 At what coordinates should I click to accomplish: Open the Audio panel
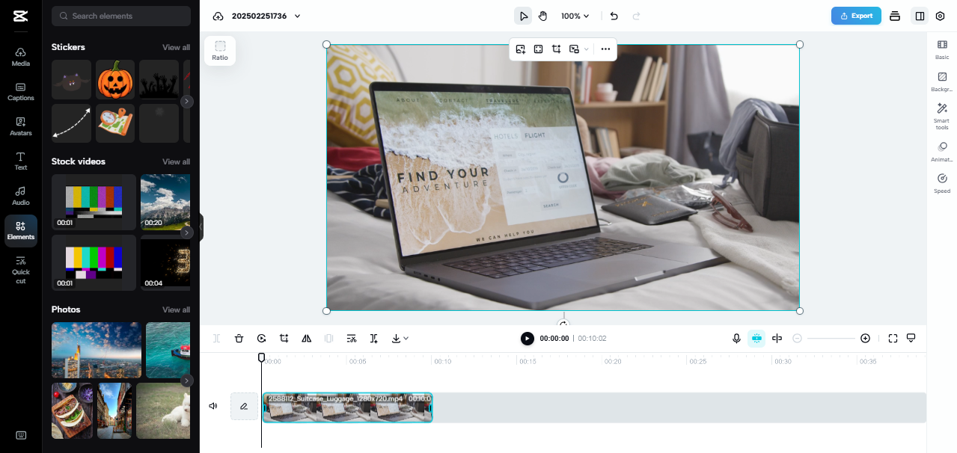[21, 196]
